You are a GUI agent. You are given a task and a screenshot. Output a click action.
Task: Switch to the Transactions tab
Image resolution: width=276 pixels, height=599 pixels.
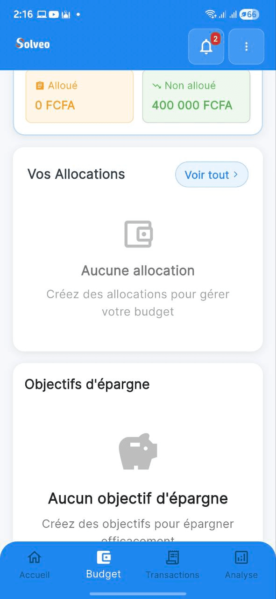172,564
